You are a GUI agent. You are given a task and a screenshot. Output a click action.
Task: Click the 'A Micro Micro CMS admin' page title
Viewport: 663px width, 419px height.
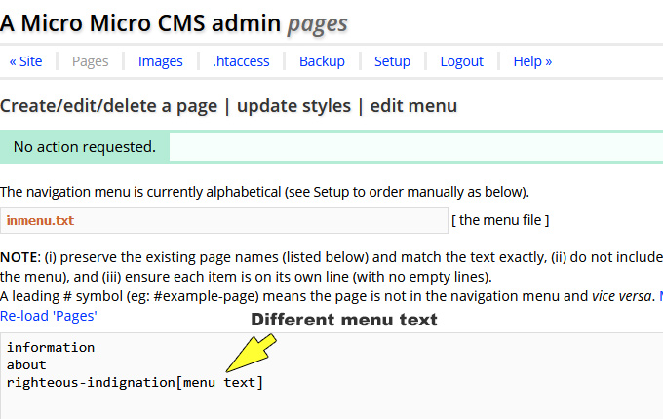click(x=140, y=22)
